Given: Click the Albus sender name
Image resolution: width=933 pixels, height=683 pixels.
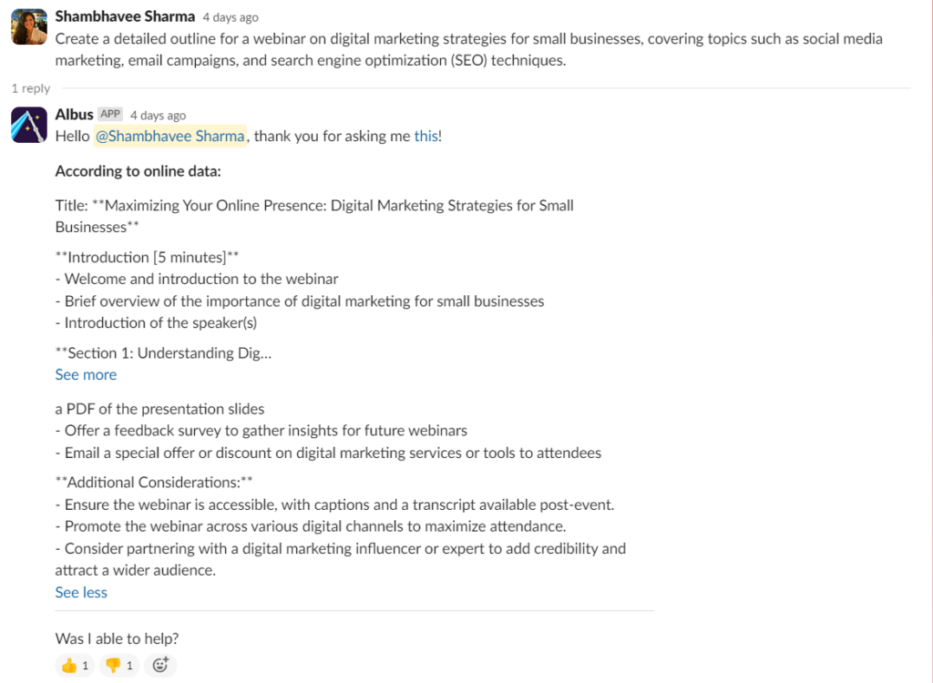Looking at the screenshot, I should click(x=74, y=114).
